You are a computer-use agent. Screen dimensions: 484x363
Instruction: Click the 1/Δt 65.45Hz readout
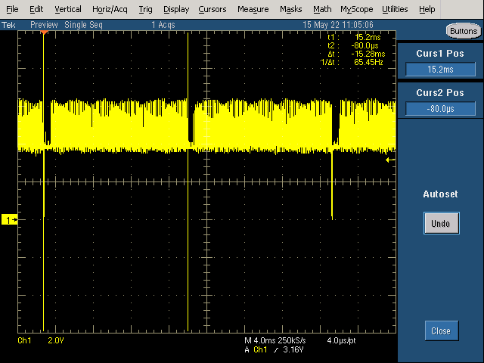coord(352,62)
